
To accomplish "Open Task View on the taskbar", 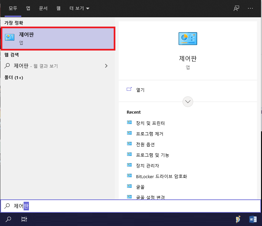I will click(24, 219).
